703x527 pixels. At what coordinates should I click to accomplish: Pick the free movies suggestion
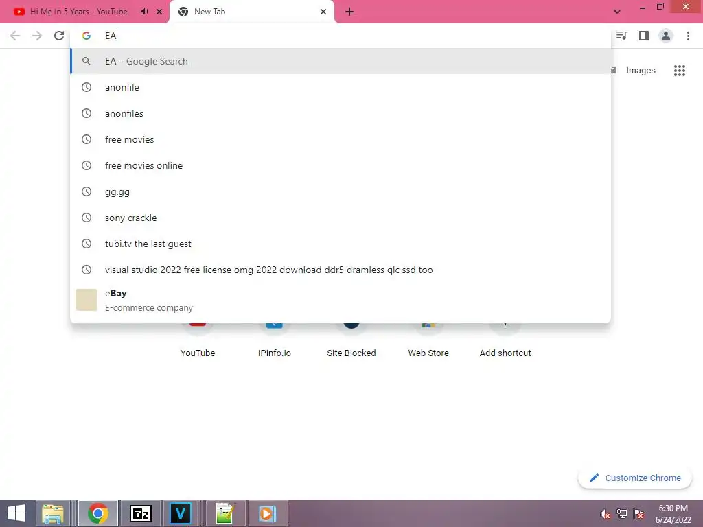click(x=341, y=139)
